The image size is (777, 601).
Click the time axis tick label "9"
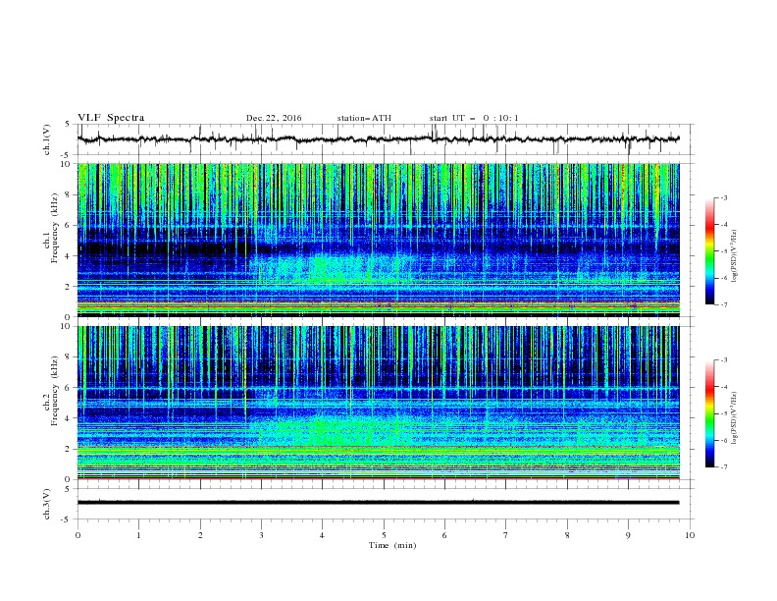pyautogui.click(x=628, y=535)
